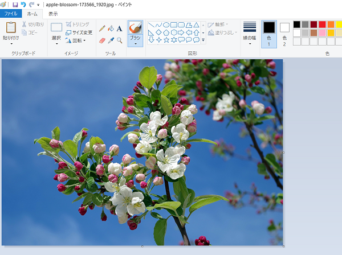Choose the oval shape
The height and width of the screenshot is (255, 342).
coord(166,25)
